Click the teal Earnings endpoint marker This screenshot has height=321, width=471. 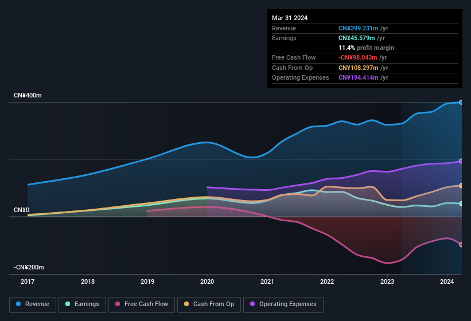click(461, 203)
